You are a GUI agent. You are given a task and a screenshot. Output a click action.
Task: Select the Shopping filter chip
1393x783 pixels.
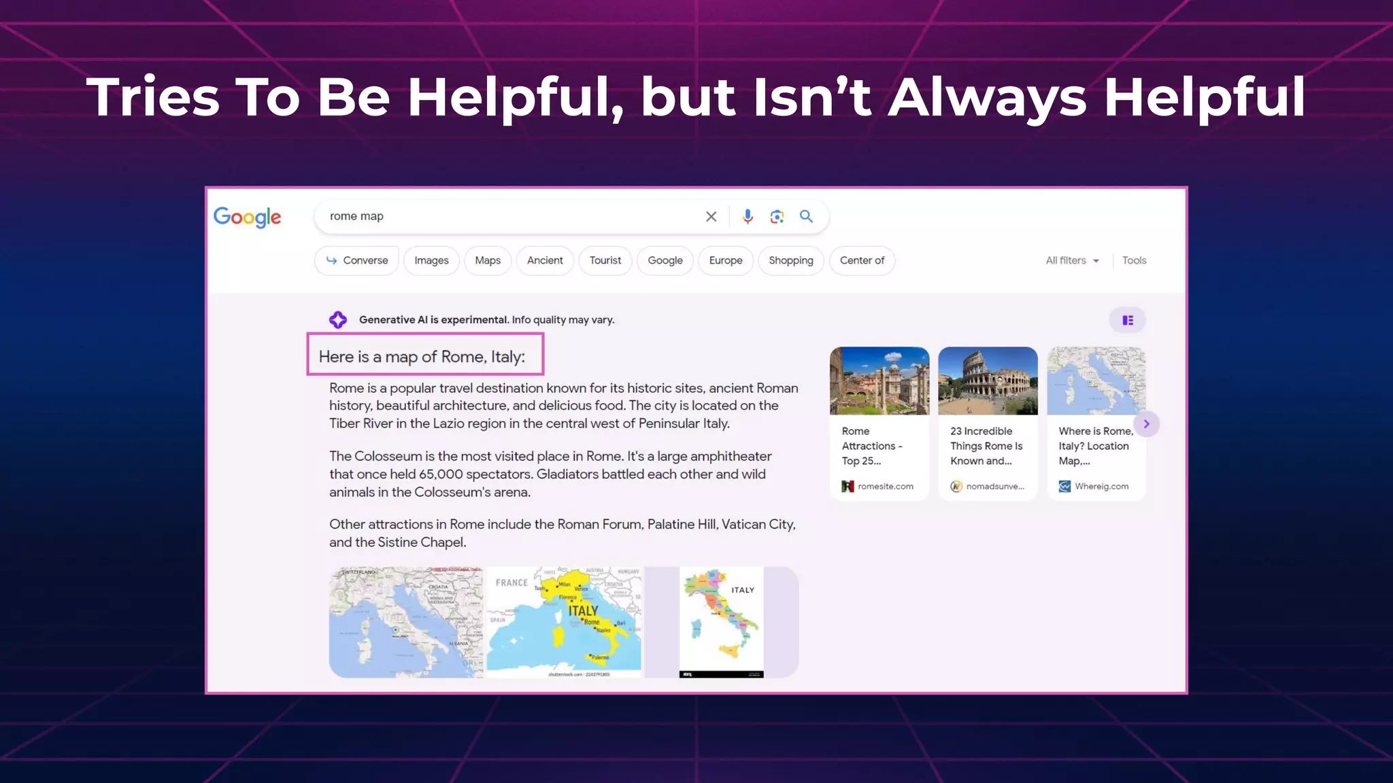pyautogui.click(x=790, y=261)
